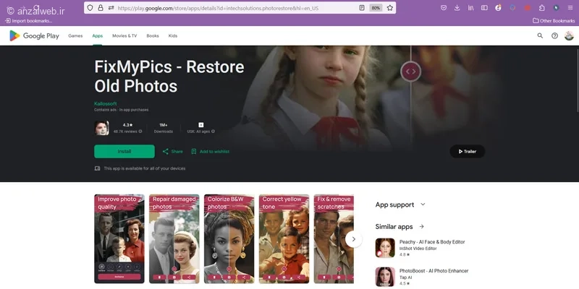Click the before/after slider handle
Image resolution: width=579 pixels, height=289 pixels.
click(x=410, y=72)
